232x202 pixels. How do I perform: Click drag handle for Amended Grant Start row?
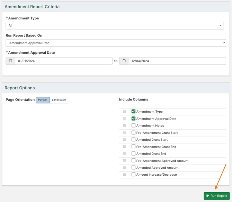(124, 140)
